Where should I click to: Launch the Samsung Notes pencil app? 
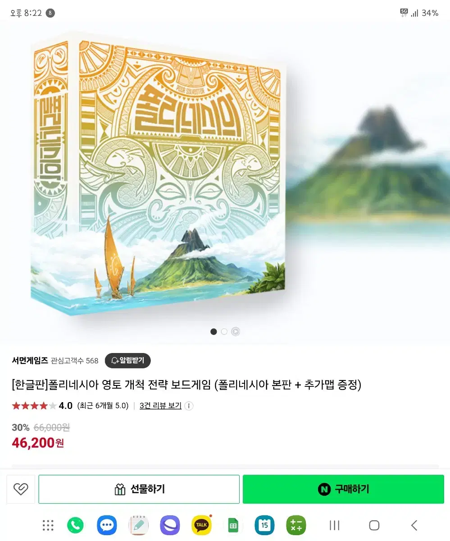click(138, 525)
